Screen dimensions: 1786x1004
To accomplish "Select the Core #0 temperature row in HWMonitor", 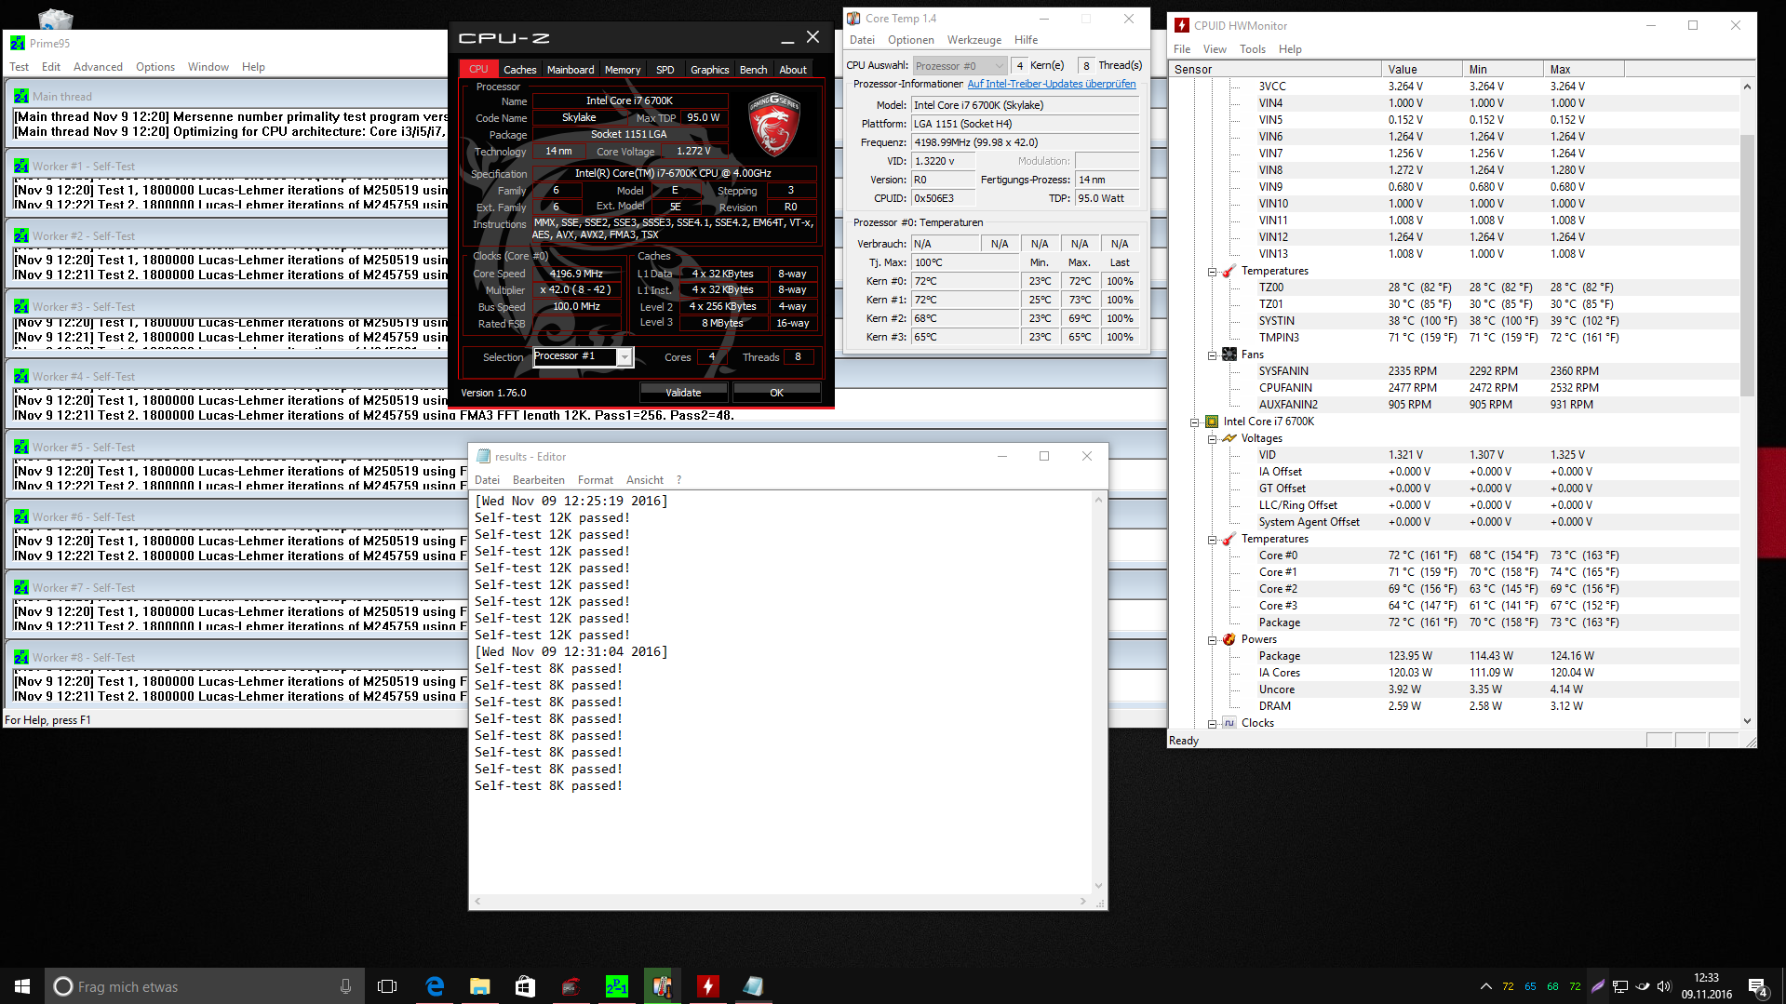I will pos(1454,556).
